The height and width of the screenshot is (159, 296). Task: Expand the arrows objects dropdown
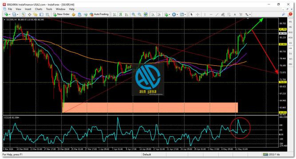(x=250, y=15)
